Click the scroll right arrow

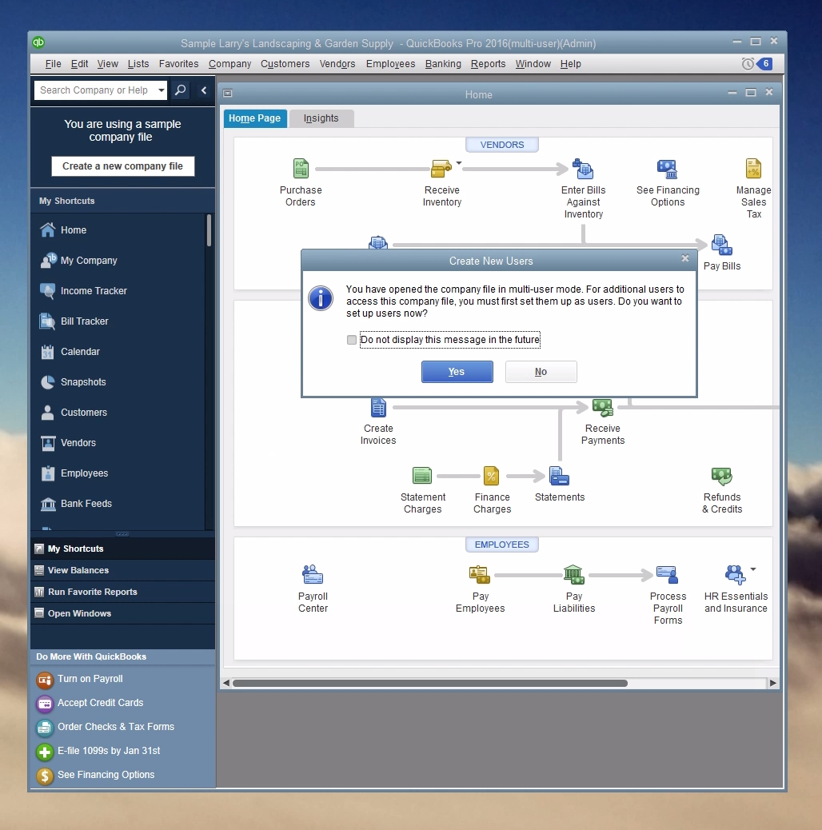point(772,683)
